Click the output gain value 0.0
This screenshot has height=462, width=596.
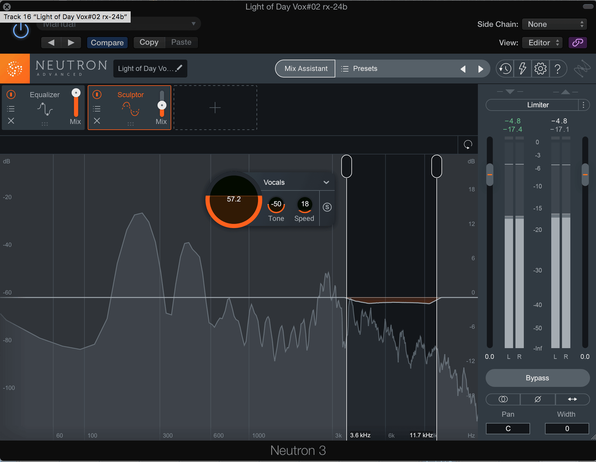coord(585,357)
